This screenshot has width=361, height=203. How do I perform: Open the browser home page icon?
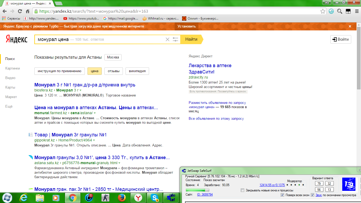point(27,11)
